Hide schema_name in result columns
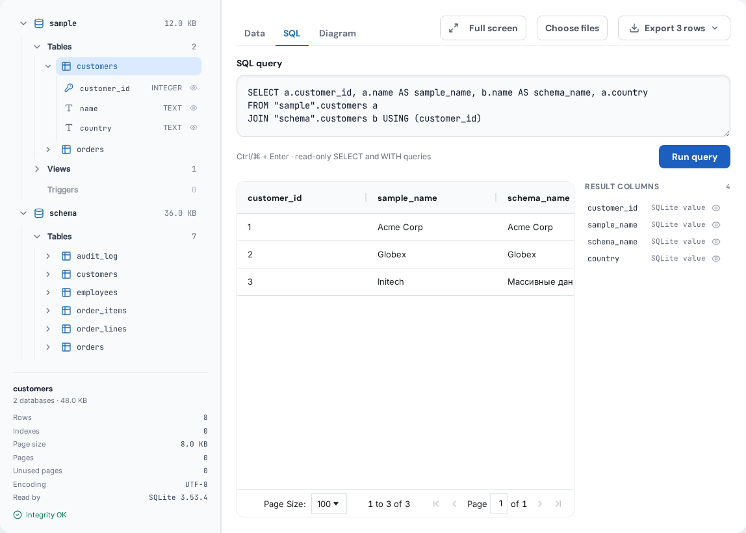The height and width of the screenshot is (533, 746). (x=716, y=242)
